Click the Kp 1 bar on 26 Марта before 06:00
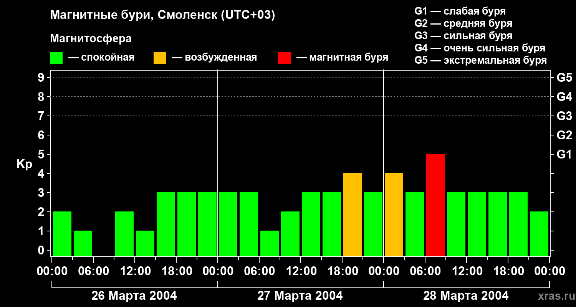 (83, 243)
